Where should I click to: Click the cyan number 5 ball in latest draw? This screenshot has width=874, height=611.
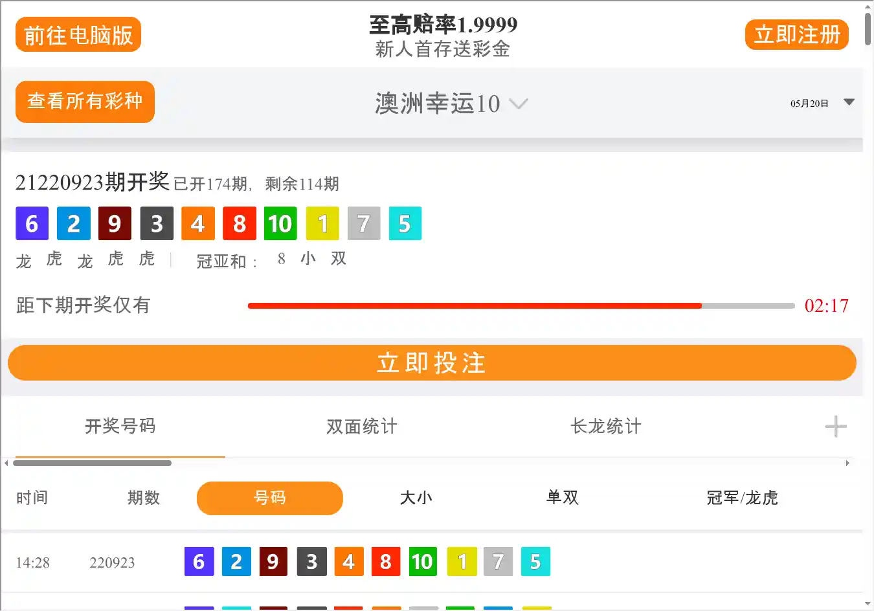405,223
